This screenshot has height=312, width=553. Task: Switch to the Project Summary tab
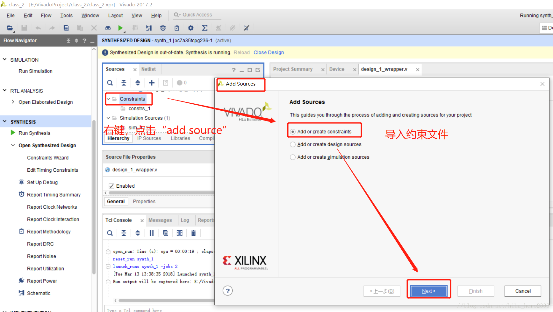point(293,69)
